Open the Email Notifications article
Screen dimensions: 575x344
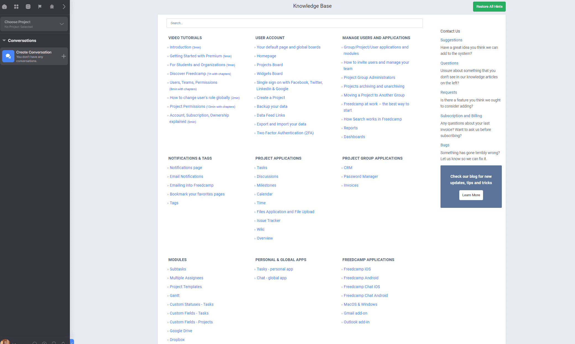186,177
